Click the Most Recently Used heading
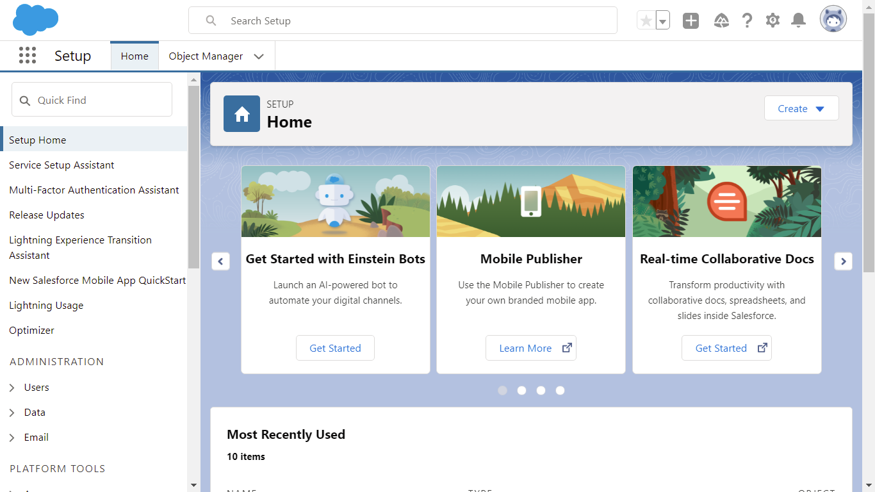875x492 pixels. click(x=286, y=434)
